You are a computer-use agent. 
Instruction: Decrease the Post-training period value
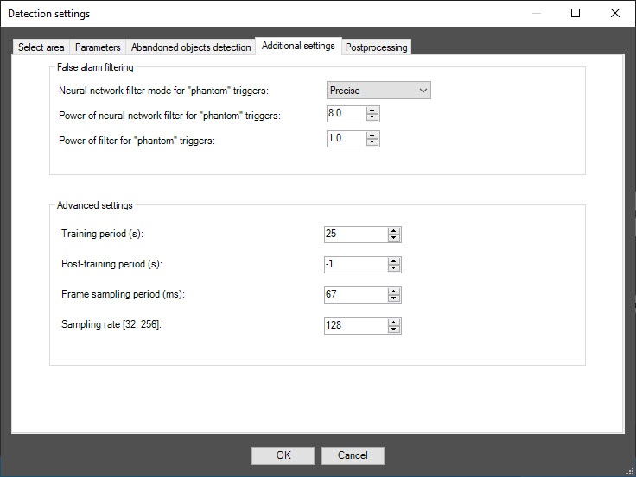point(394,268)
